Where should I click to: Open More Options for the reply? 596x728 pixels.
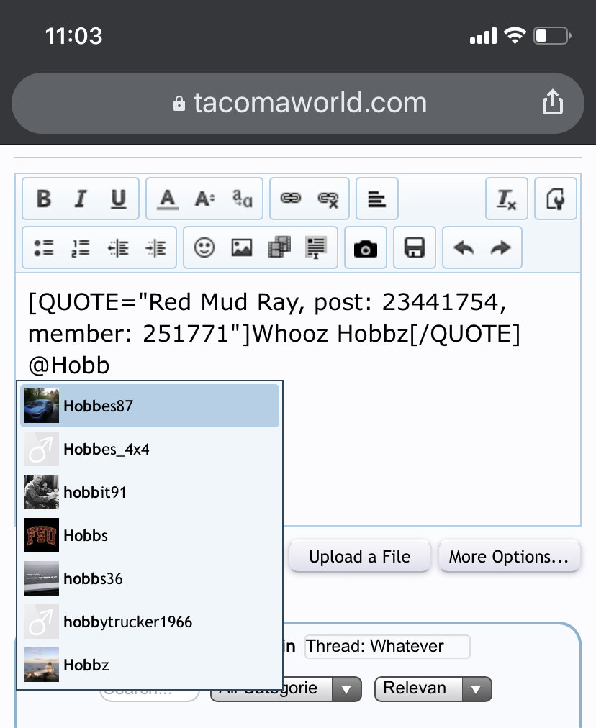coord(510,556)
